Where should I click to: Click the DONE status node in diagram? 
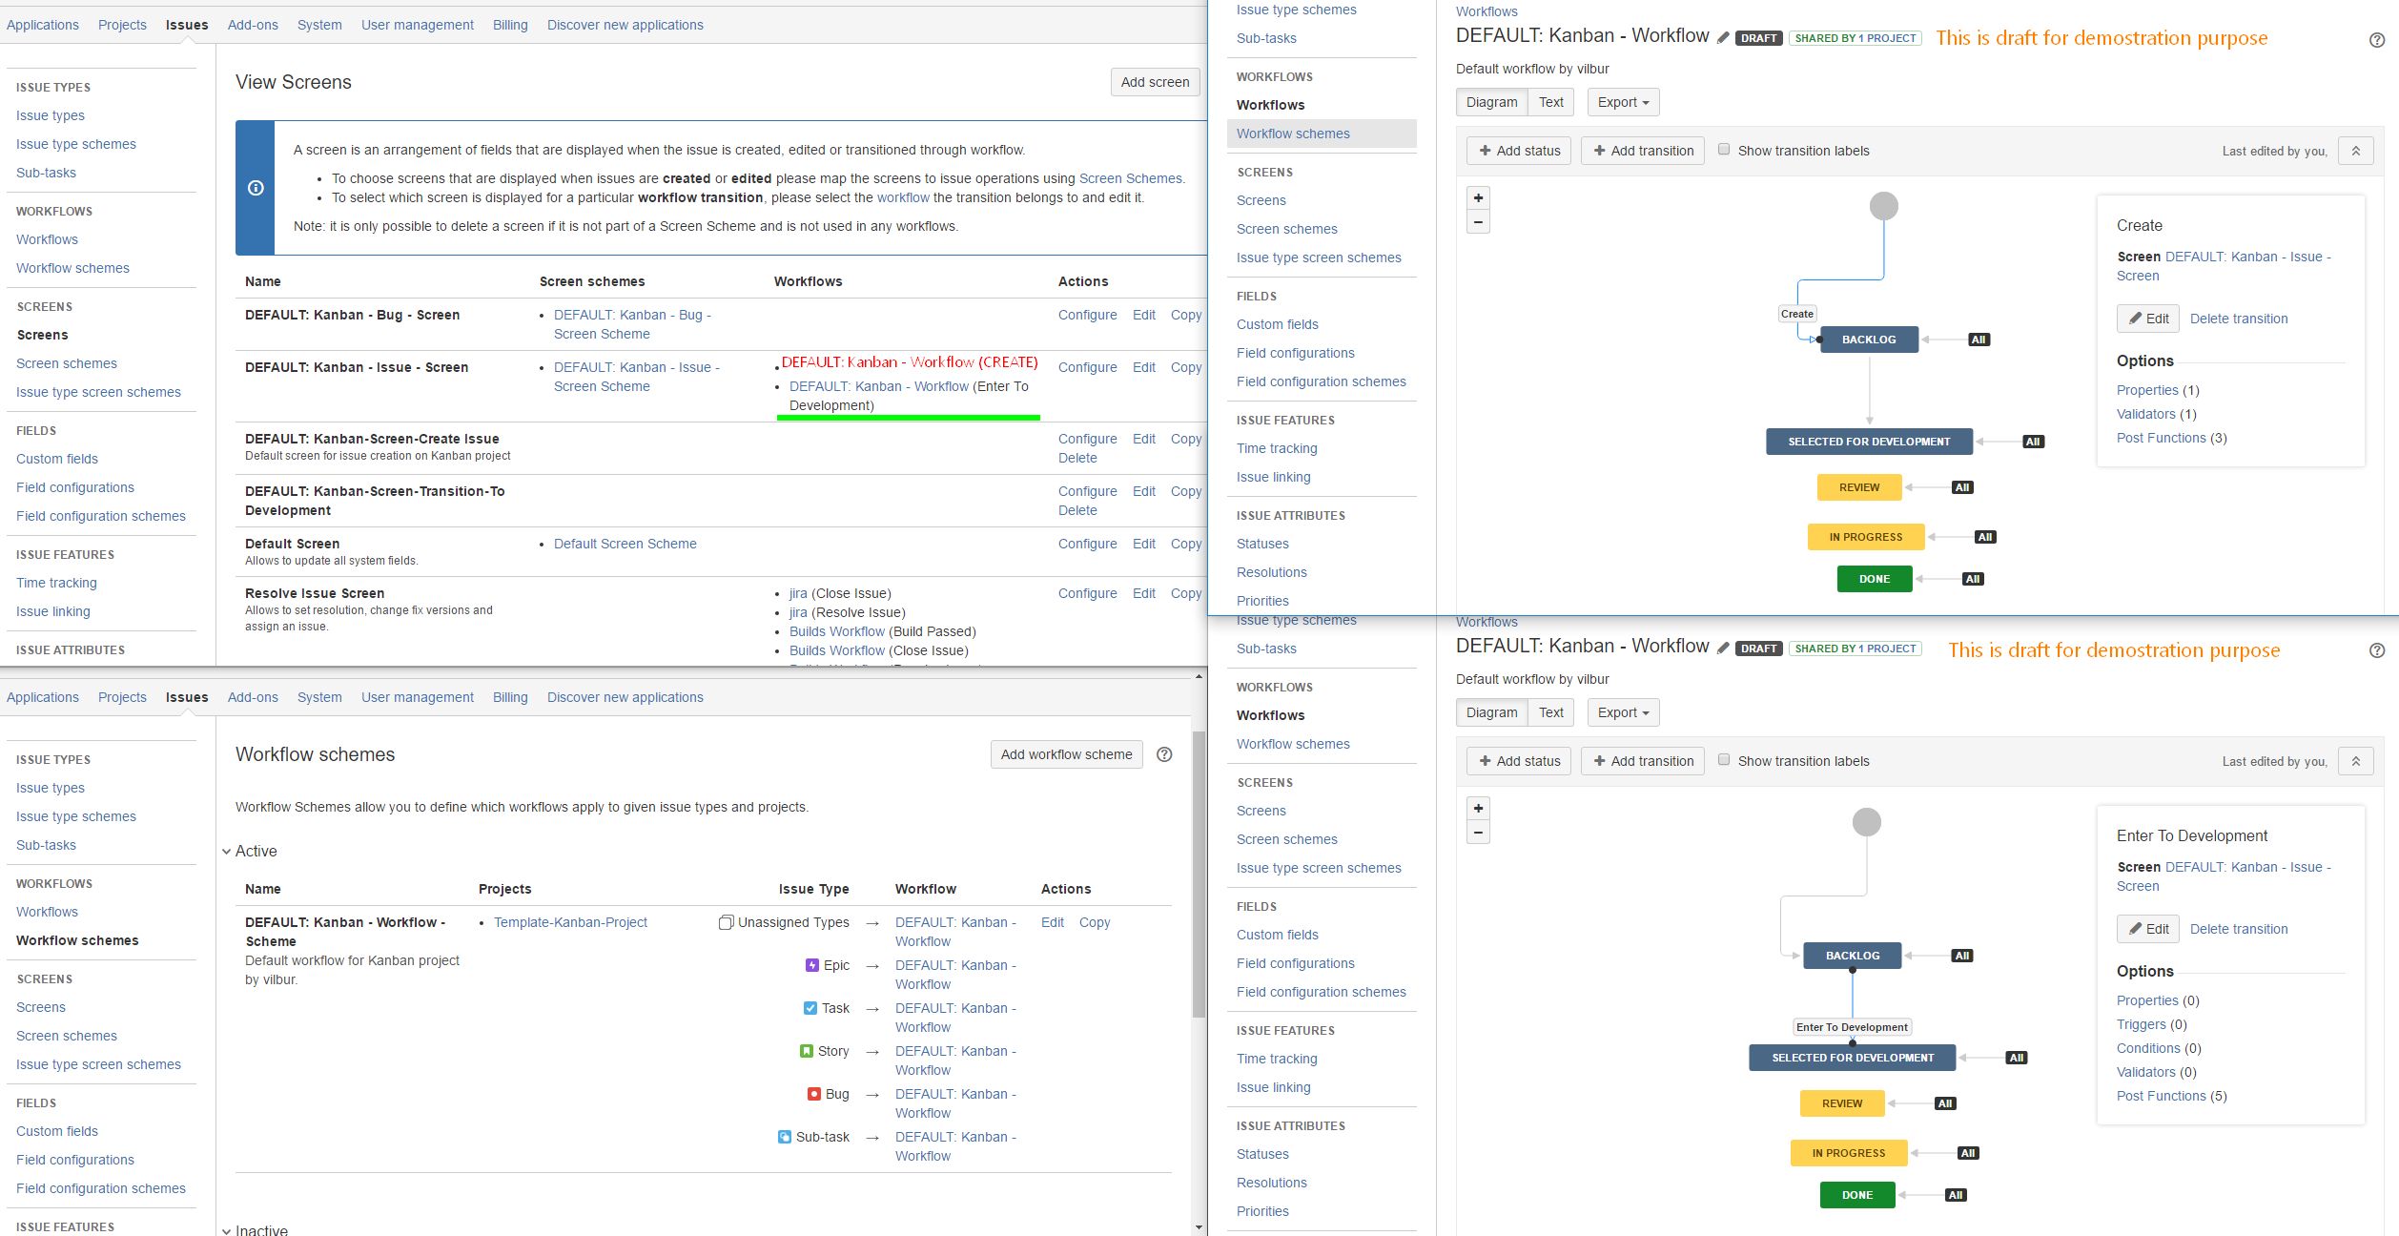coord(1874,578)
